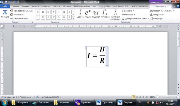Image resolution: width=180 pixels, height=106 pixels.
Task: Click the 110% zoom level
Action: pyautogui.click(x=152, y=97)
